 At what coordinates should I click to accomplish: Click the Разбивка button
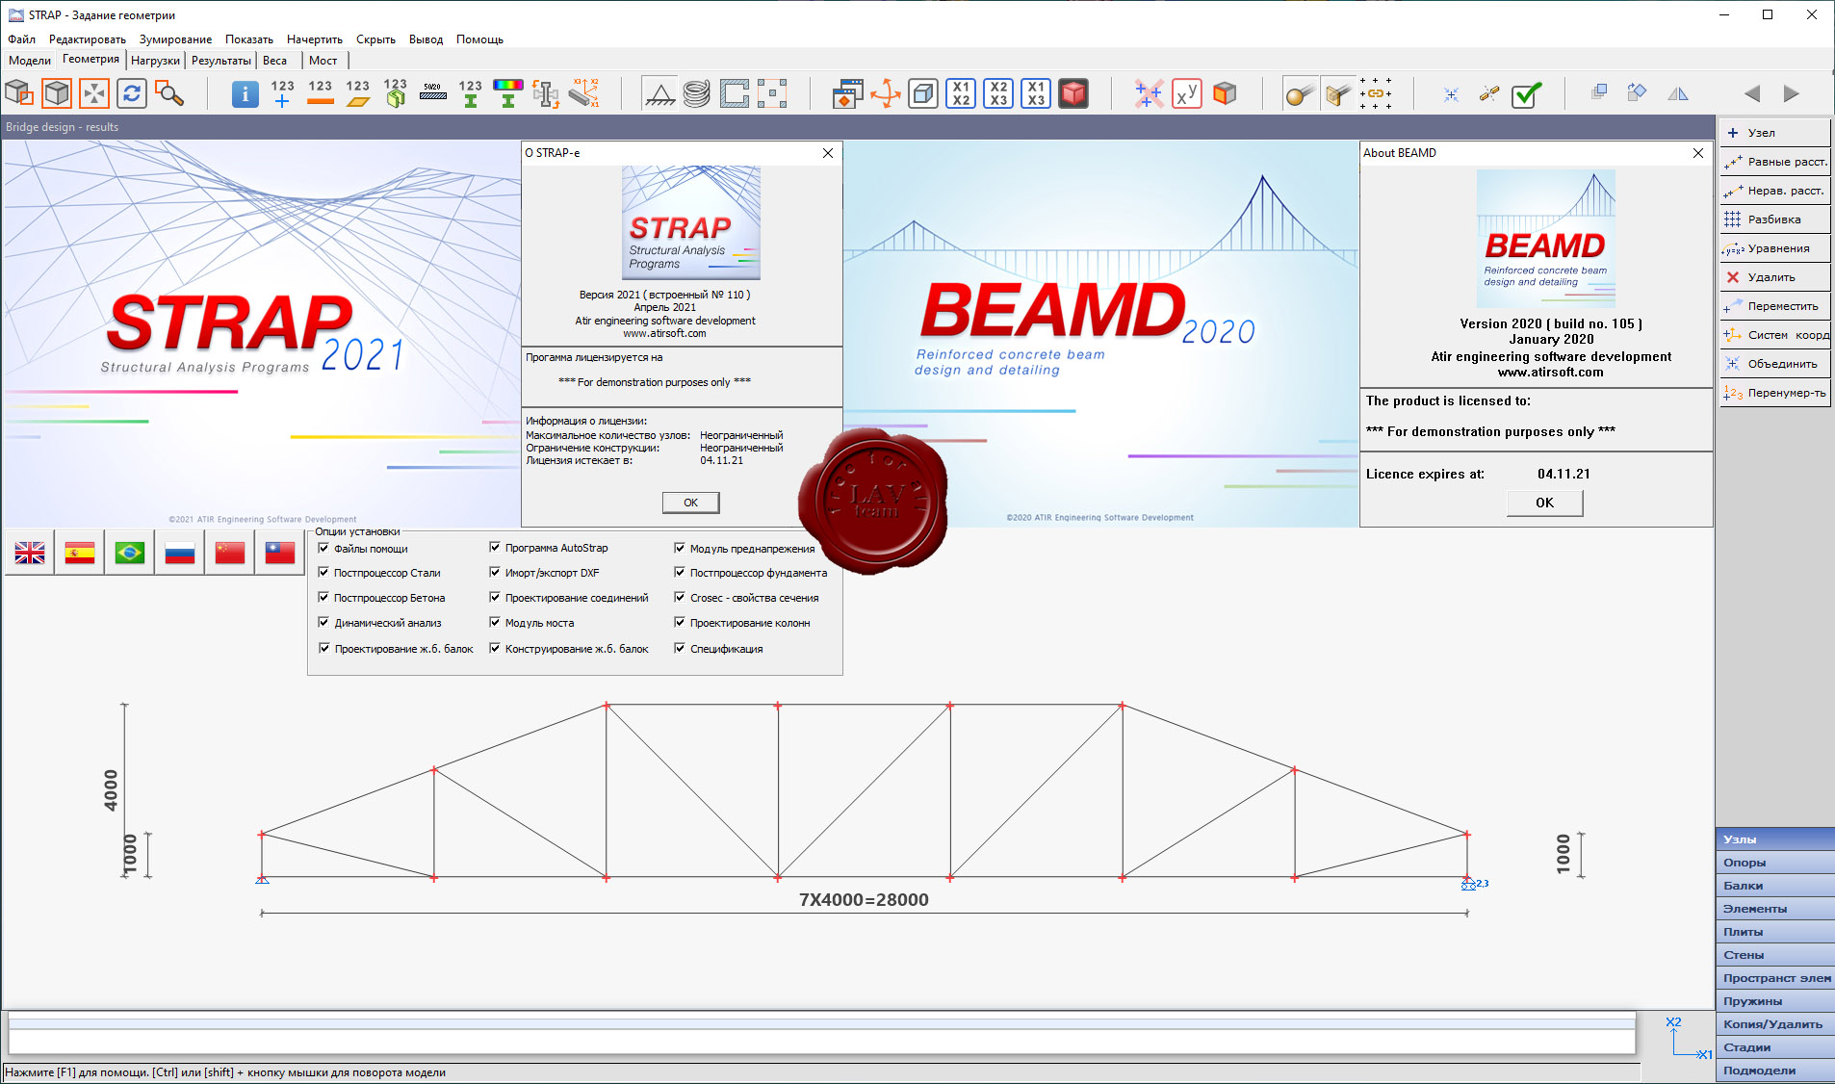coord(1774,219)
